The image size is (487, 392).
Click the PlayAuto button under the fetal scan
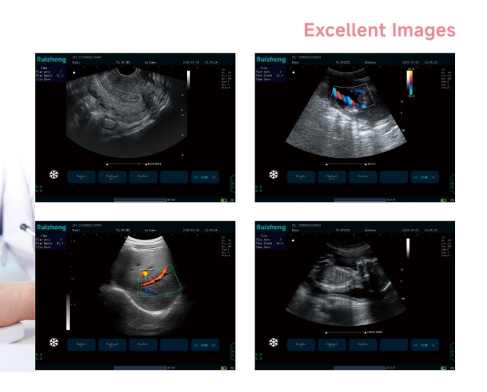[x=301, y=345]
